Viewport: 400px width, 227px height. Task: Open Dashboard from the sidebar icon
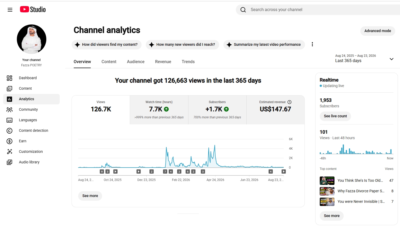pyautogui.click(x=9, y=78)
